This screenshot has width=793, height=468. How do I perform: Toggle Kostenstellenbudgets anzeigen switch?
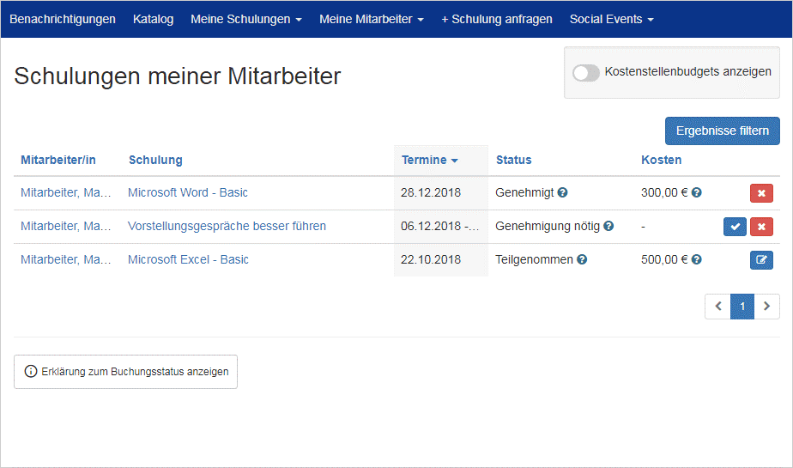coord(585,72)
